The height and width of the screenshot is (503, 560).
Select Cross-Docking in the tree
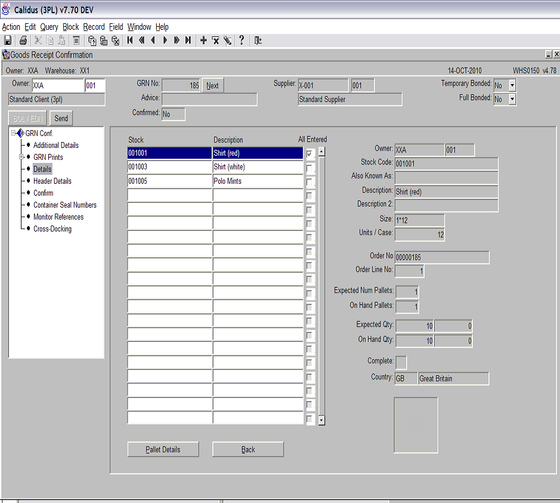point(52,229)
